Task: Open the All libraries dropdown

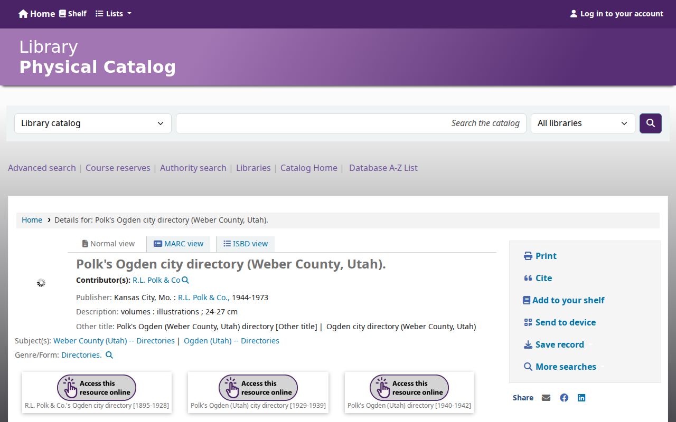Action: point(583,123)
